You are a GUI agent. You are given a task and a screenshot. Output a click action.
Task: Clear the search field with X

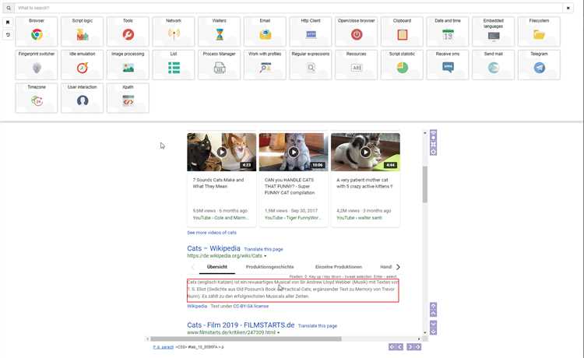pyautogui.click(x=568, y=8)
